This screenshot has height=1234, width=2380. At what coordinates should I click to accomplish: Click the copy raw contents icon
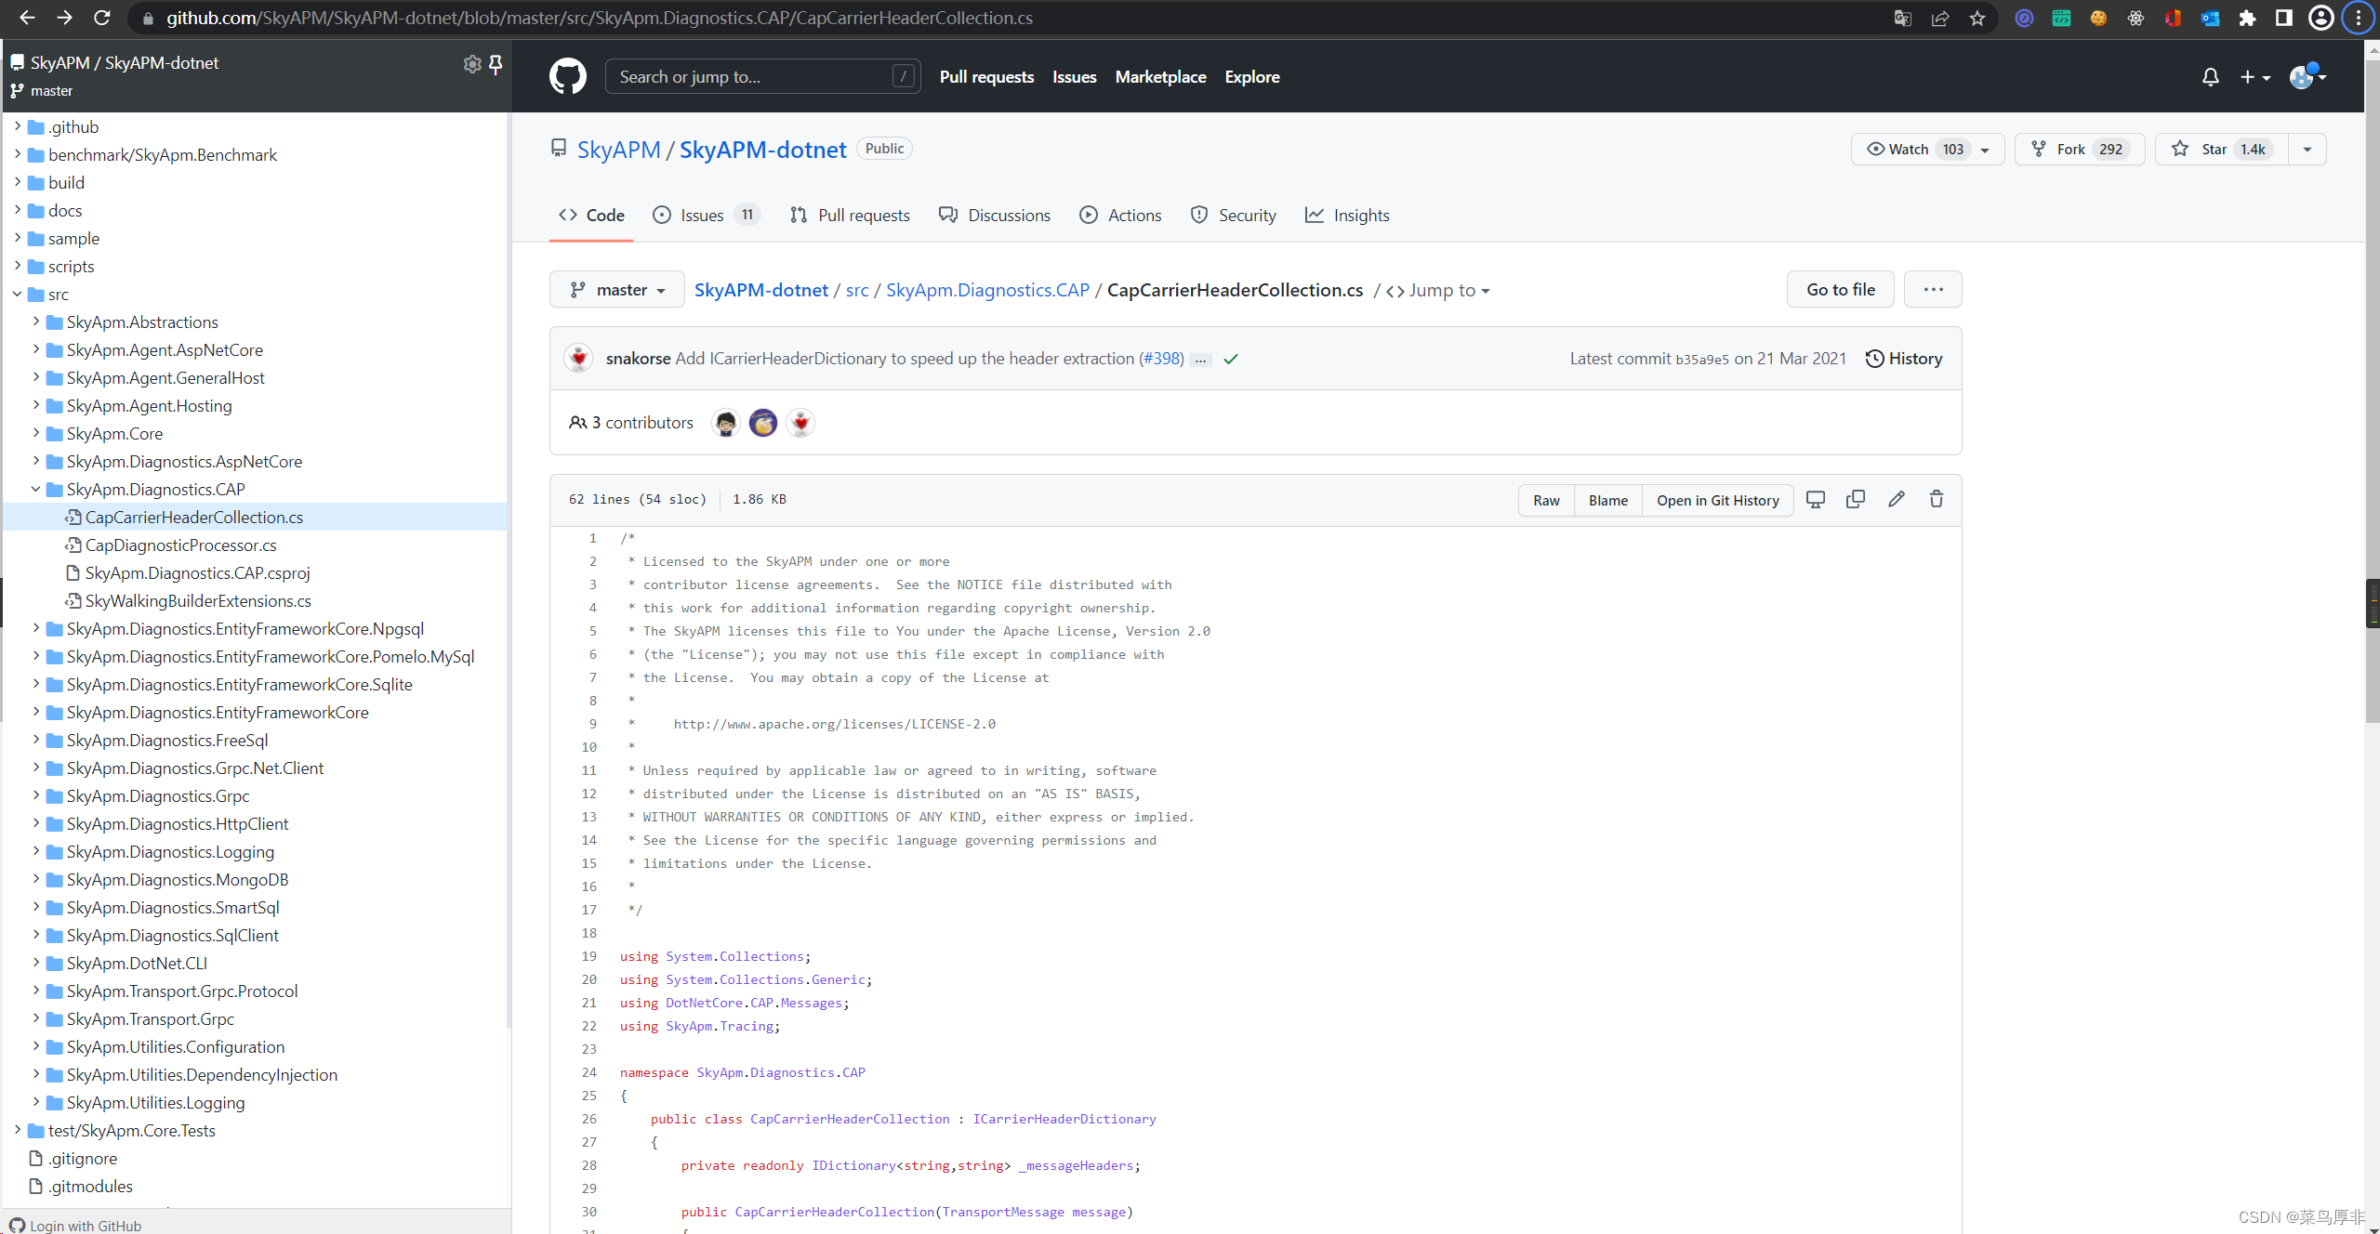(1855, 499)
